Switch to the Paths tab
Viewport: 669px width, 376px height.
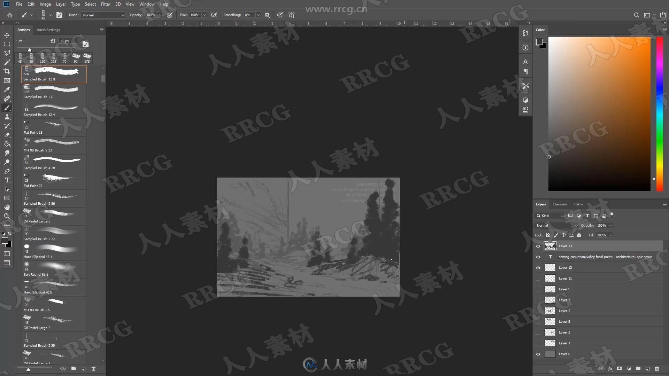click(x=578, y=204)
